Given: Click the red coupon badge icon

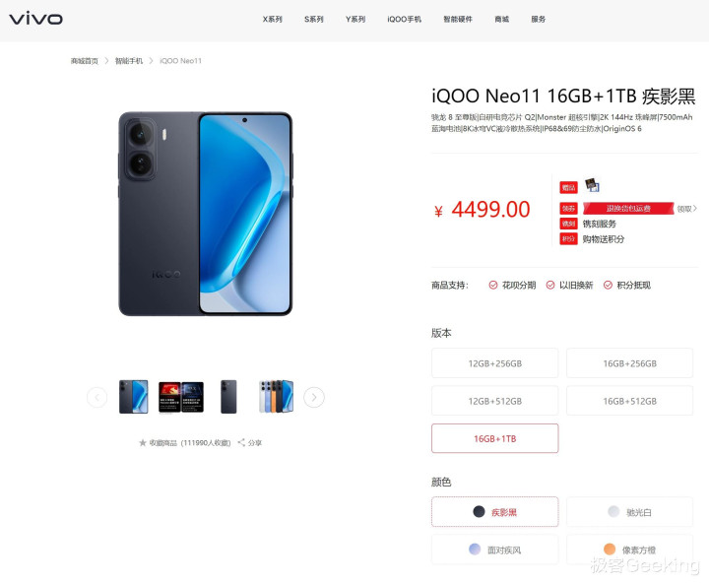Looking at the screenshot, I should (x=568, y=209).
